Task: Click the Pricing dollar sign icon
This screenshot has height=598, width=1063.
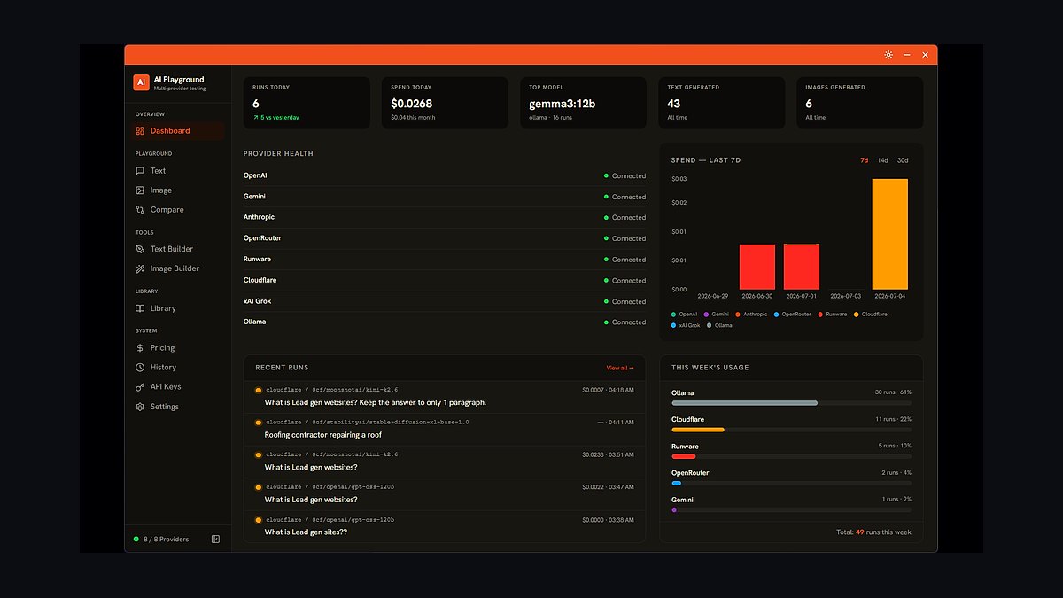Action: (x=140, y=348)
